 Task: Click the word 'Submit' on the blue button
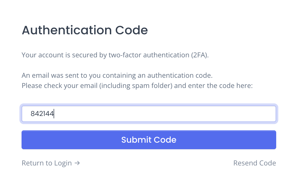tap(136, 140)
